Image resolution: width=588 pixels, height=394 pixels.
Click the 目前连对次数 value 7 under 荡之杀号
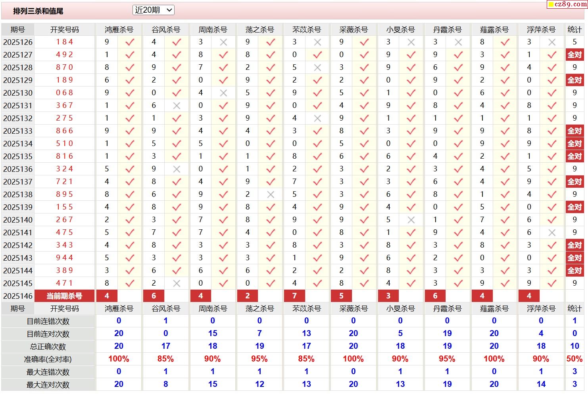(259, 334)
